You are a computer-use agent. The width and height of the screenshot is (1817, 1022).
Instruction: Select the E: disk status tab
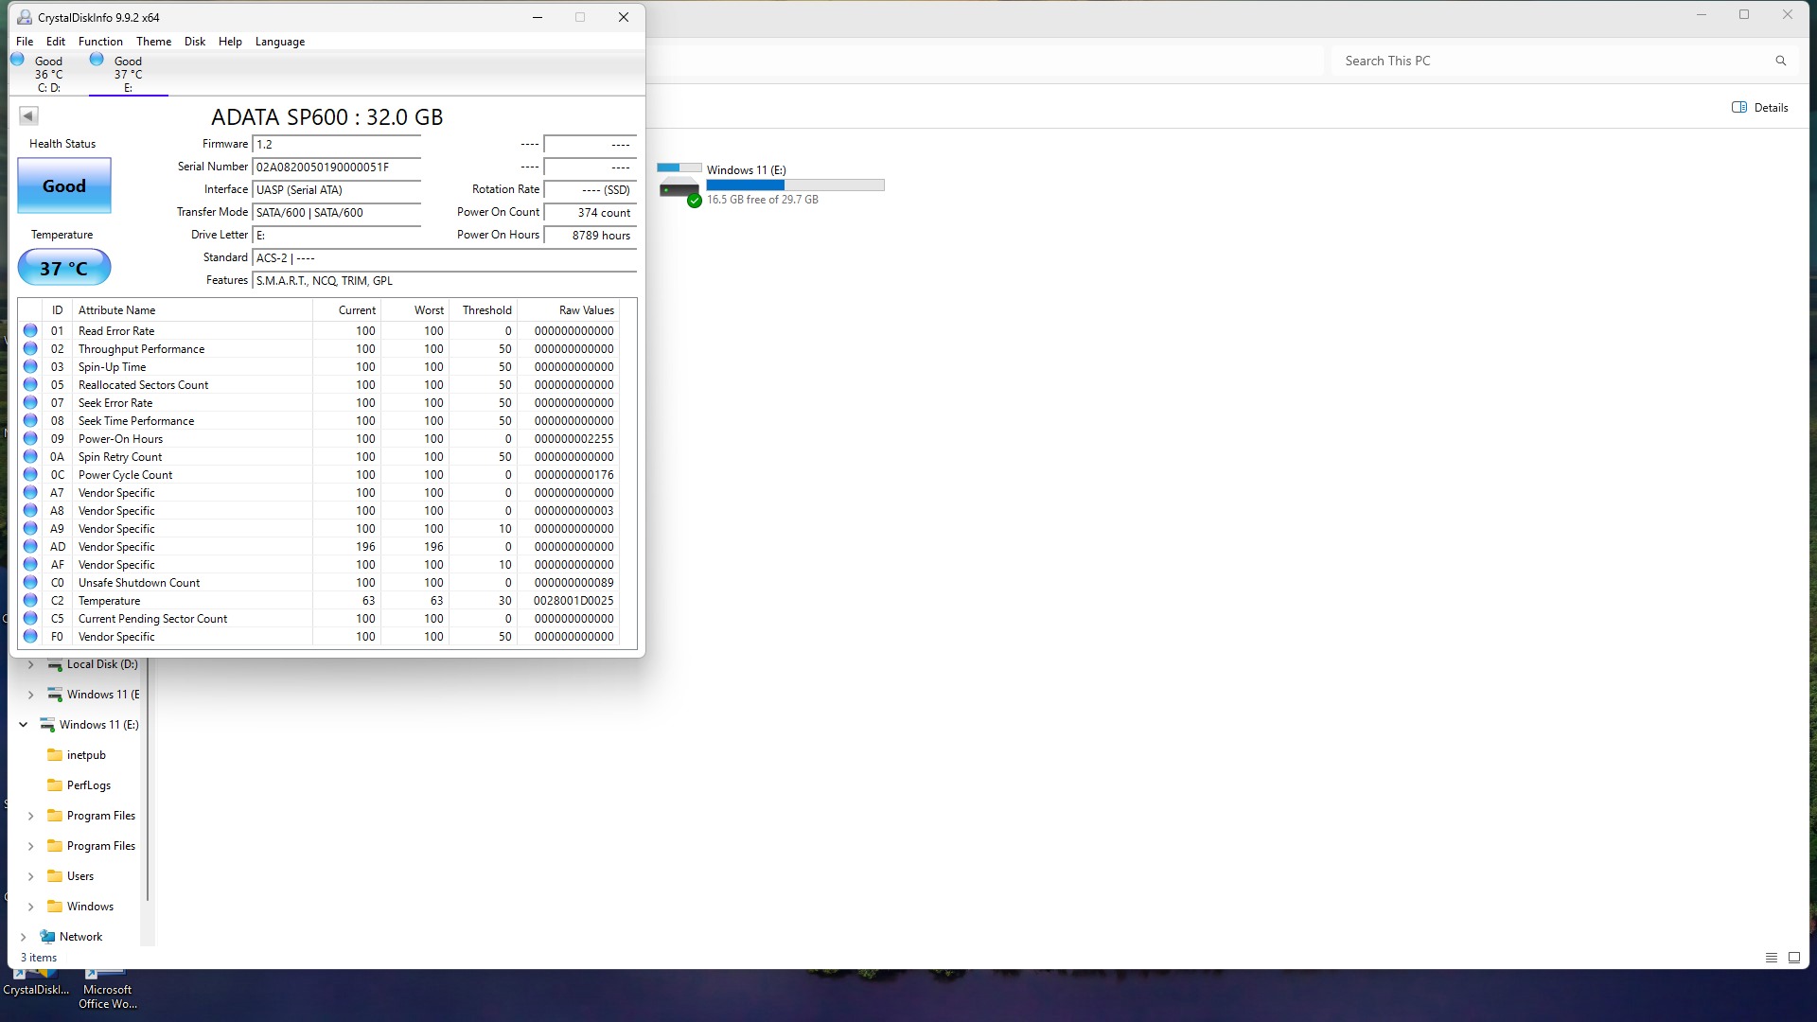click(128, 74)
